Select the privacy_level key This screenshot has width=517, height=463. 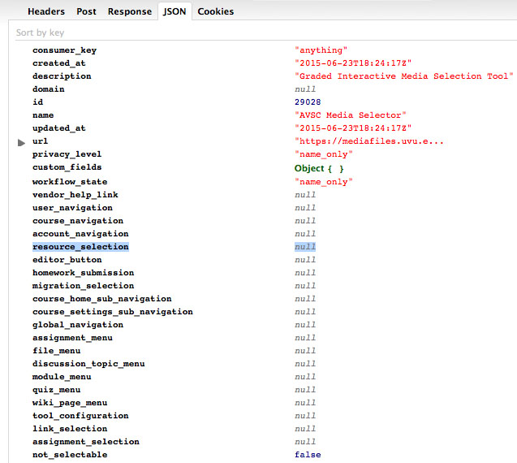point(67,154)
